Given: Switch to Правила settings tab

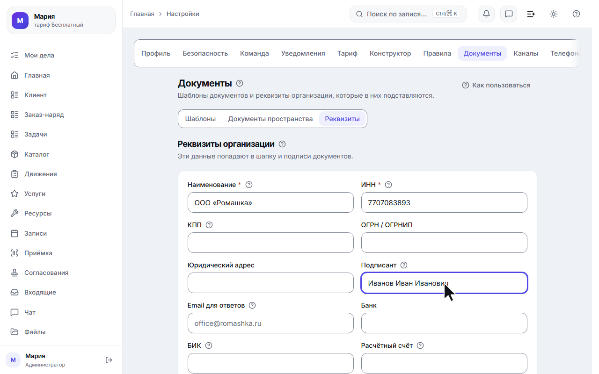Looking at the screenshot, I should 437,53.
